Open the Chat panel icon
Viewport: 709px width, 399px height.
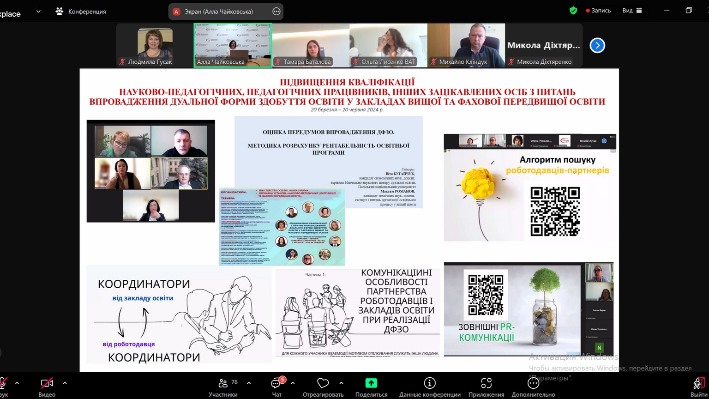coord(276,383)
